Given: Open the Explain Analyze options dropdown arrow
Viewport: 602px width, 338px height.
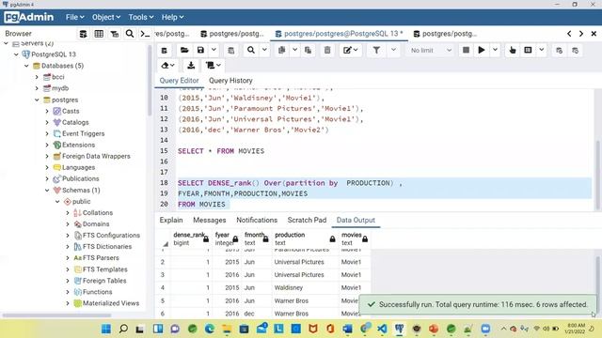Looking at the screenshot, I should tap(542, 50).
